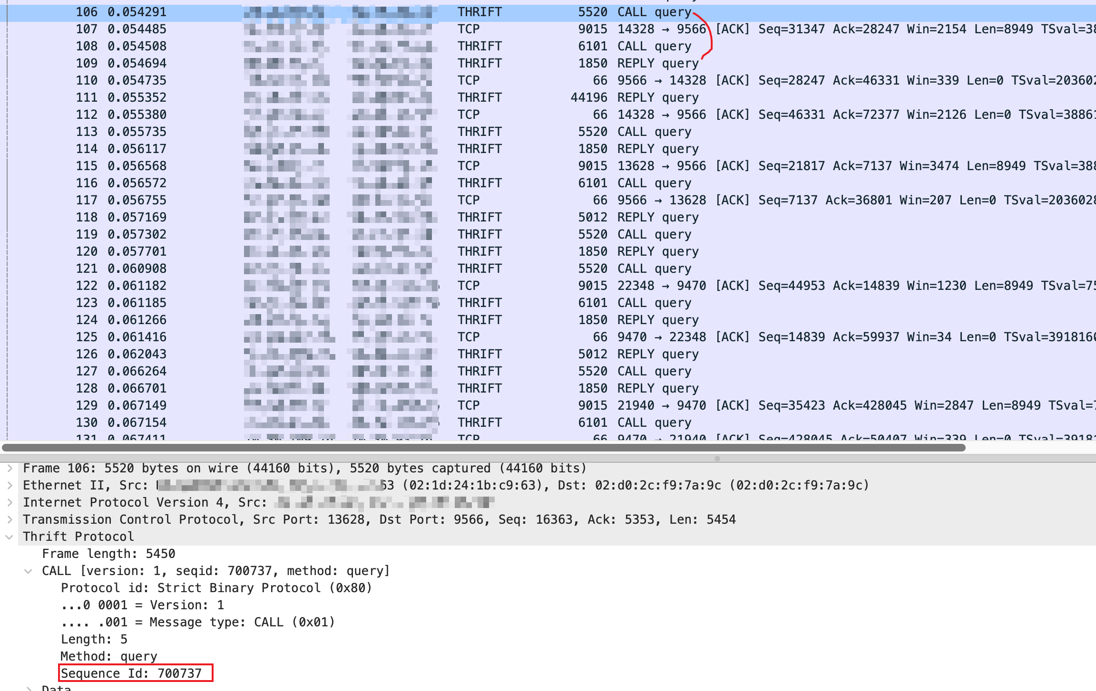The image size is (1096, 691).
Task: Select packet 126 REPLY query row
Action: 548,354
